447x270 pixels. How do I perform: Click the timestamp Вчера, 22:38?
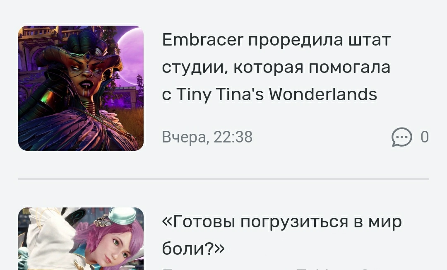(x=207, y=137)
